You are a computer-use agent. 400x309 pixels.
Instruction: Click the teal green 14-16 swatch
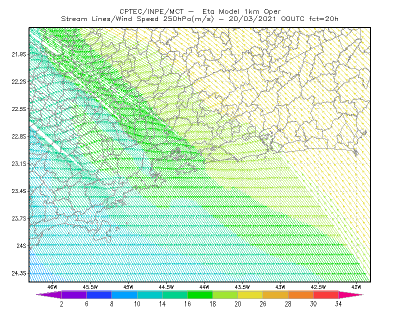pos(174,294)
